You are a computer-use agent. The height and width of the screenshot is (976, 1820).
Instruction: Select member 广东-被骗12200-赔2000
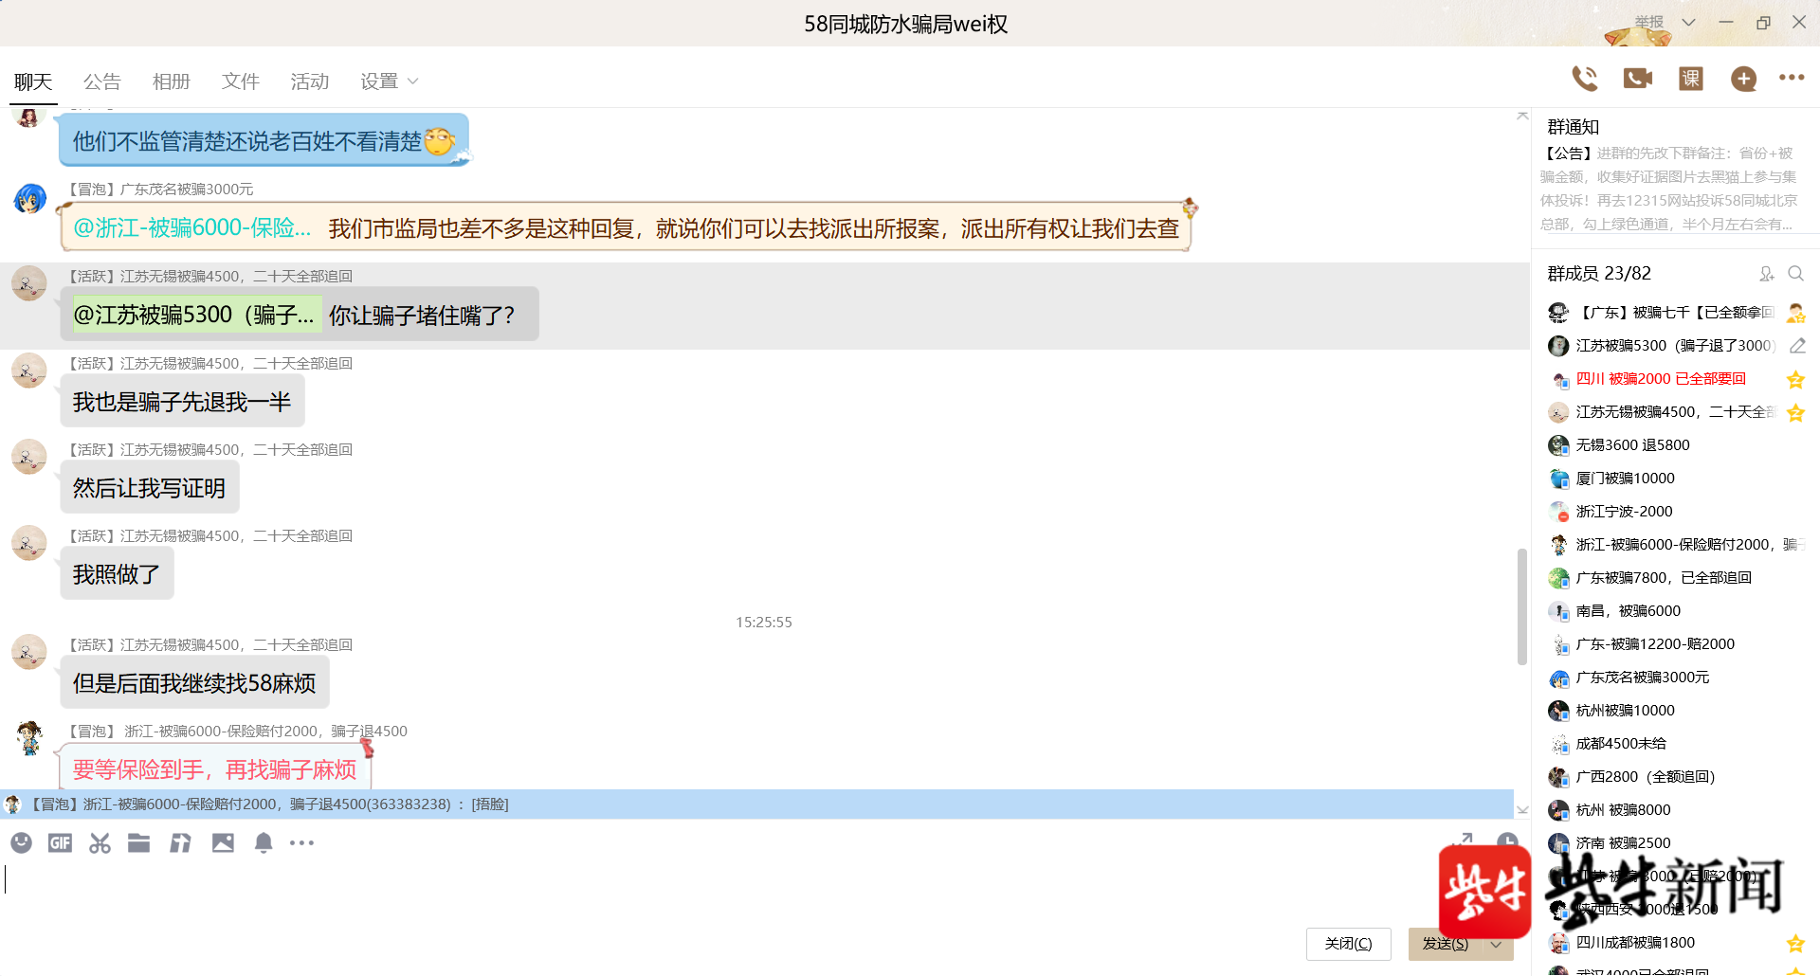1676,644
